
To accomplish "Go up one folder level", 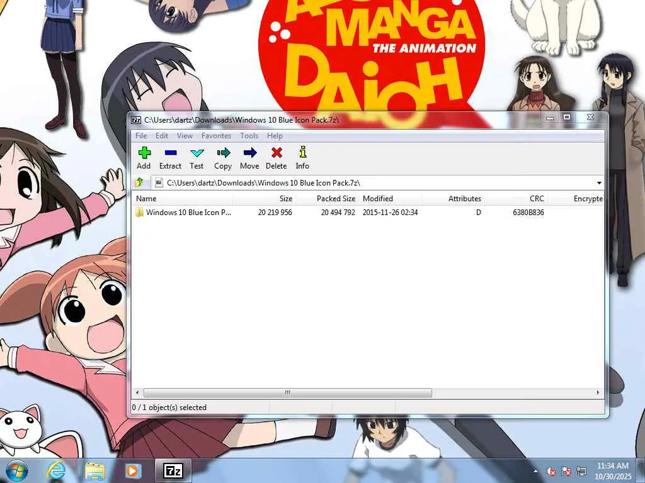I will [x=139, y=182].
